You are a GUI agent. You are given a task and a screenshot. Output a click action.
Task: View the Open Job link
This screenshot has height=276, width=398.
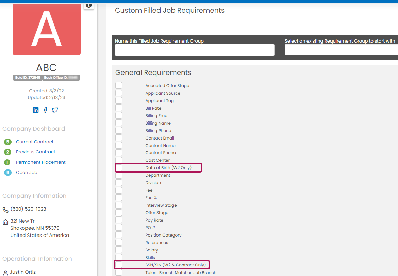click(x=27, y=173)
